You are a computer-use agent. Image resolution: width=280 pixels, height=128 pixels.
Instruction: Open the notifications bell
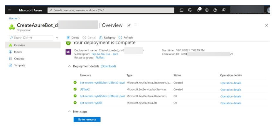(198, 11)
